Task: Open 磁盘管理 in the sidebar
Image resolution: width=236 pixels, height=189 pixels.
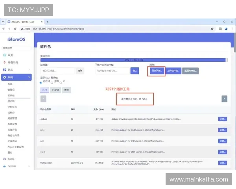Action: click(x=12, y=118)
